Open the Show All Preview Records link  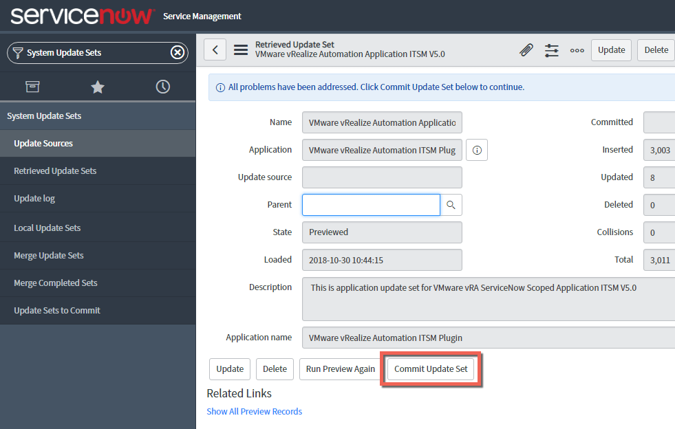[255, 411]
